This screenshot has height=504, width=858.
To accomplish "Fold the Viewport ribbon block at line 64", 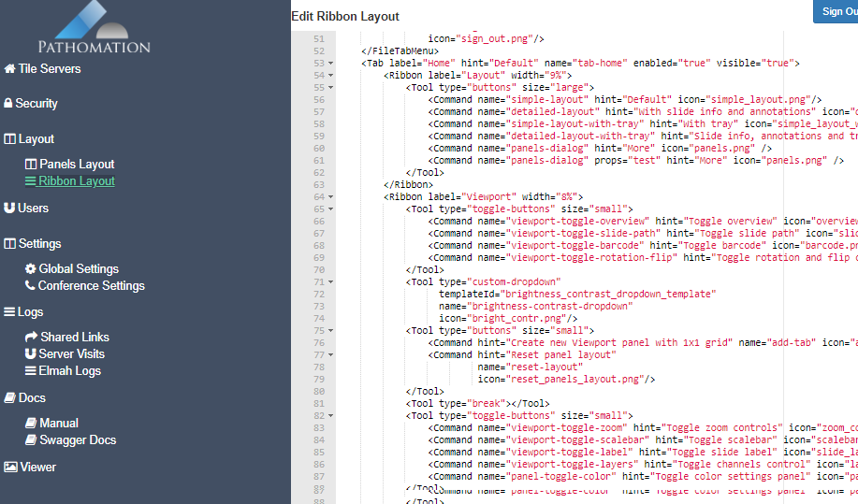I will [330, 197].
